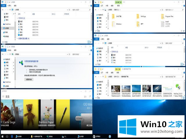Select the 2345下载 folder

point(117,17)
